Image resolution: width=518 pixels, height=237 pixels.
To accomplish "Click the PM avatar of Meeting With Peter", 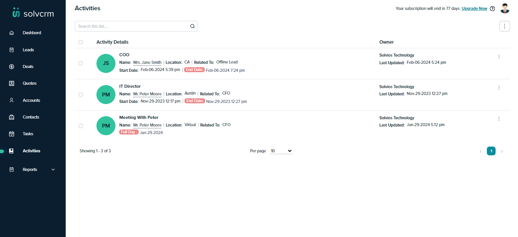I will 106,126.
